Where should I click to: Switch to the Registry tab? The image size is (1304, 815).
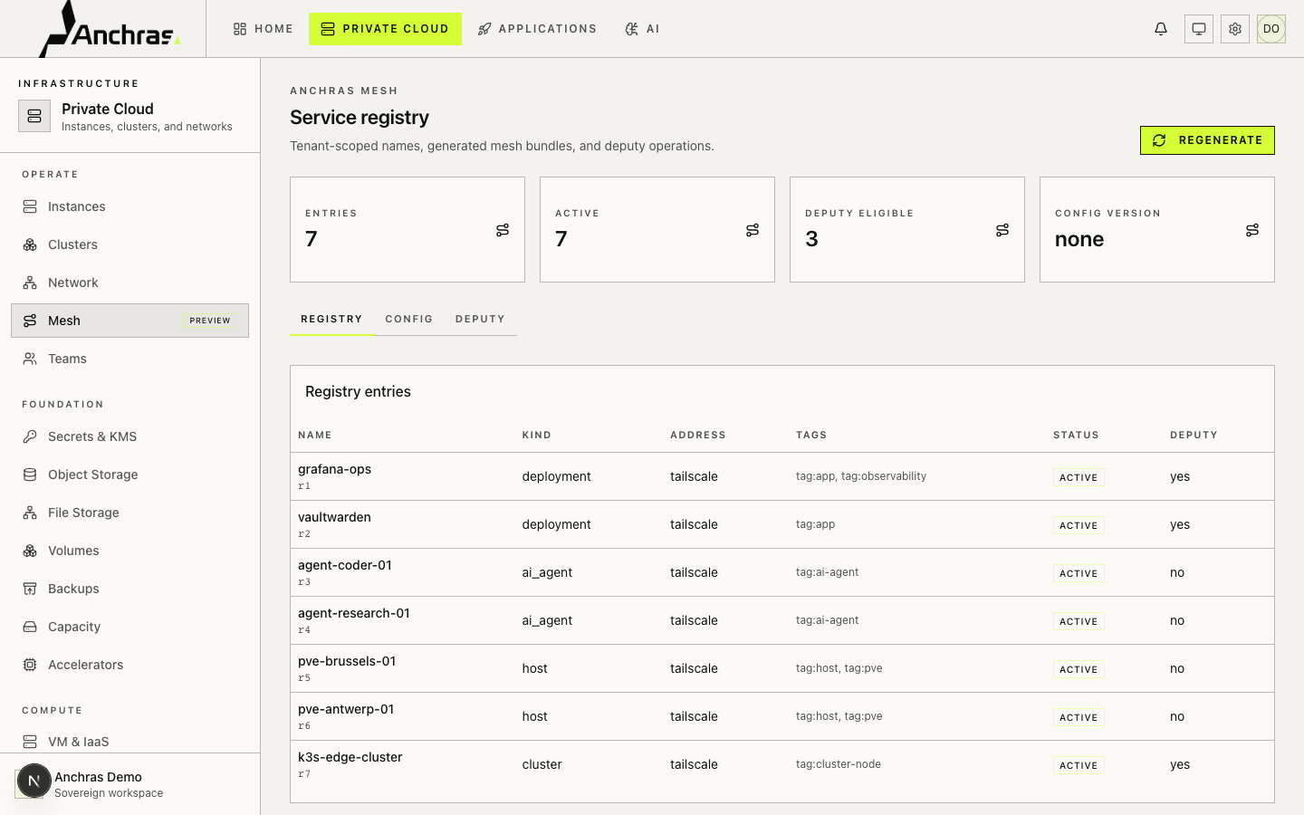pyautogui.click(x=331, y=319)
